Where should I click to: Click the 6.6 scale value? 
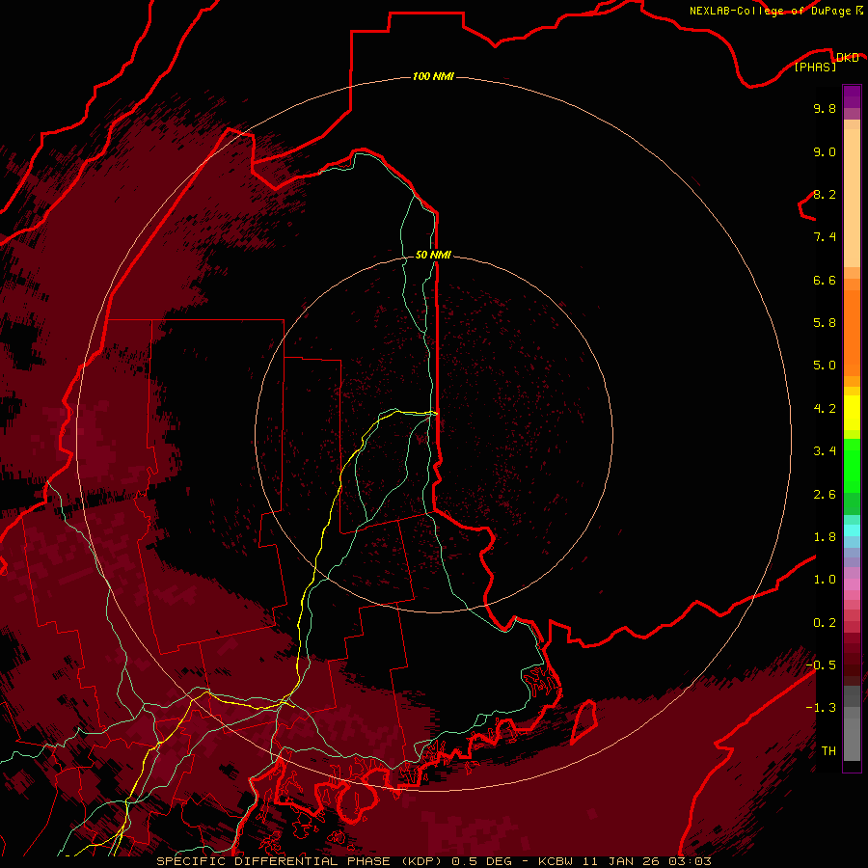click(825, 280)
